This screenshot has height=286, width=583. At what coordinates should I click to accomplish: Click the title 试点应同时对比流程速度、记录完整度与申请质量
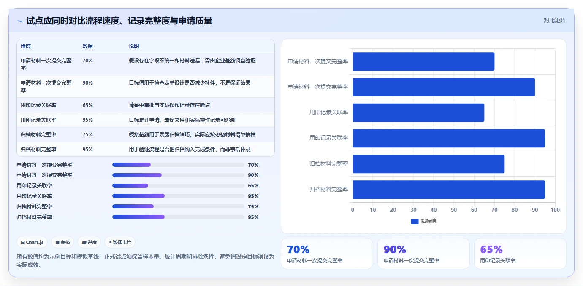coord(119,21)
